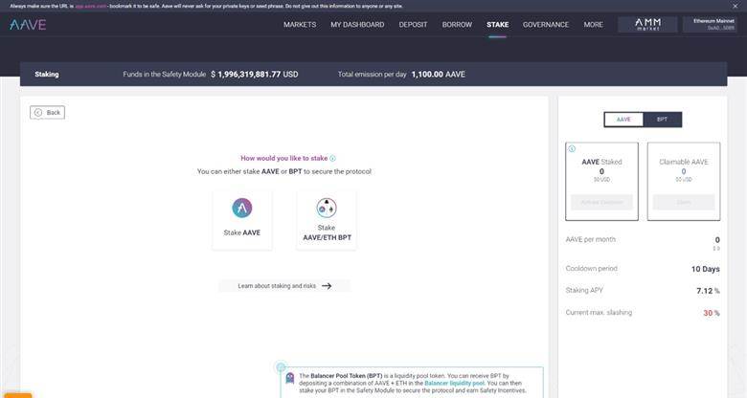Click the Claim button
The width and height of the screenshot is (747, 398).
pos(684,202)
